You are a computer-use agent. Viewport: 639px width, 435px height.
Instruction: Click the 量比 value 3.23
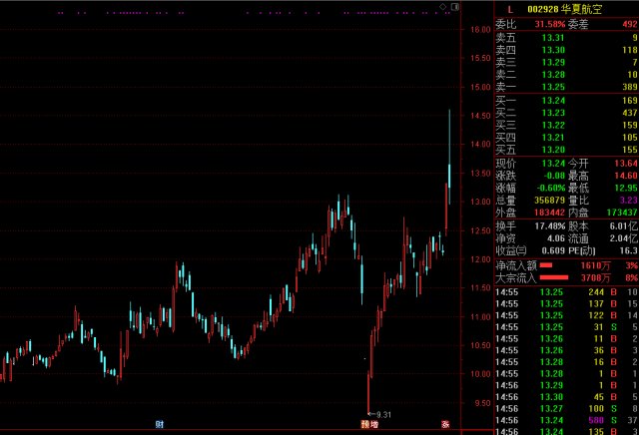pyautogui.click(x=628, y=200)
